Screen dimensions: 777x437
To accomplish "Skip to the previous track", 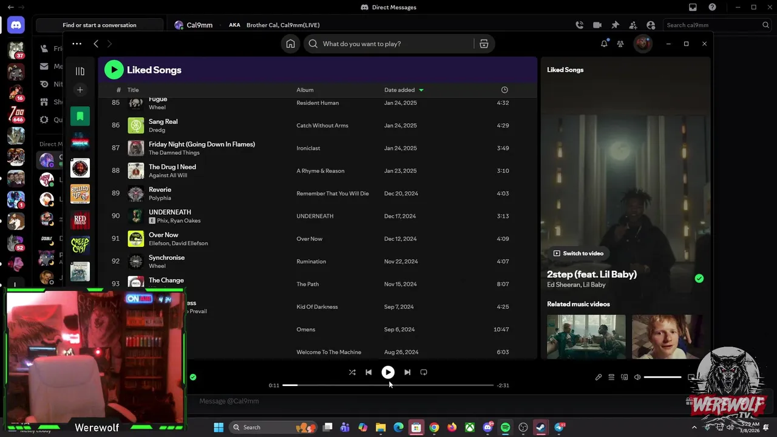I will click(368, 372).
